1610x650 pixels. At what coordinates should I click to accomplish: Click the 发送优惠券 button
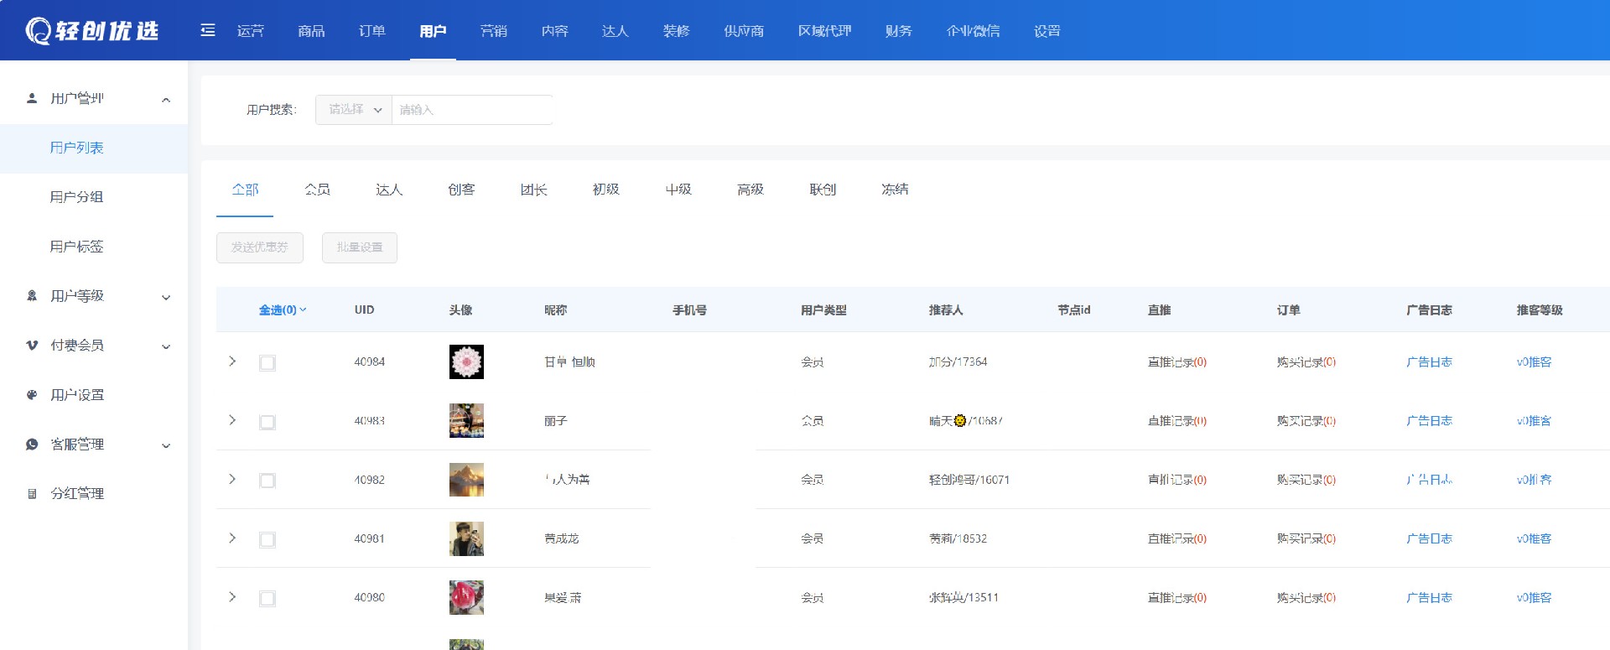click(x=260, y=247)
